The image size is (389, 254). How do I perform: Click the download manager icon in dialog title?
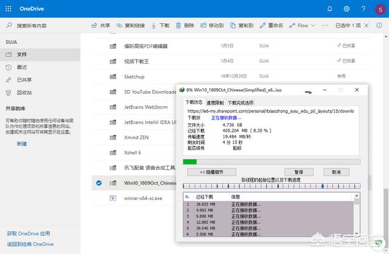(x=182, y=90)
